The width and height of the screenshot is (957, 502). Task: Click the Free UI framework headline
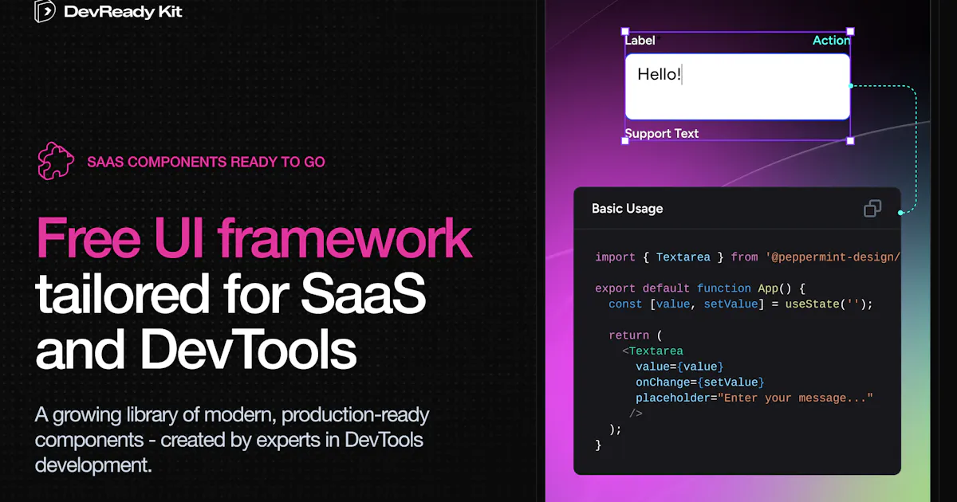254,238
